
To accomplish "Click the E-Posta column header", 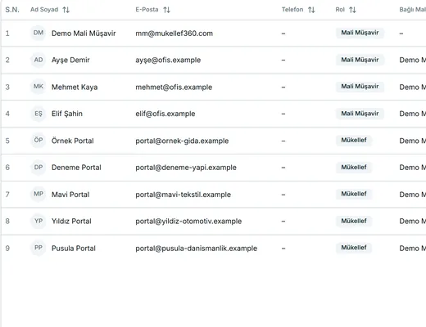I will pos(147,10).
